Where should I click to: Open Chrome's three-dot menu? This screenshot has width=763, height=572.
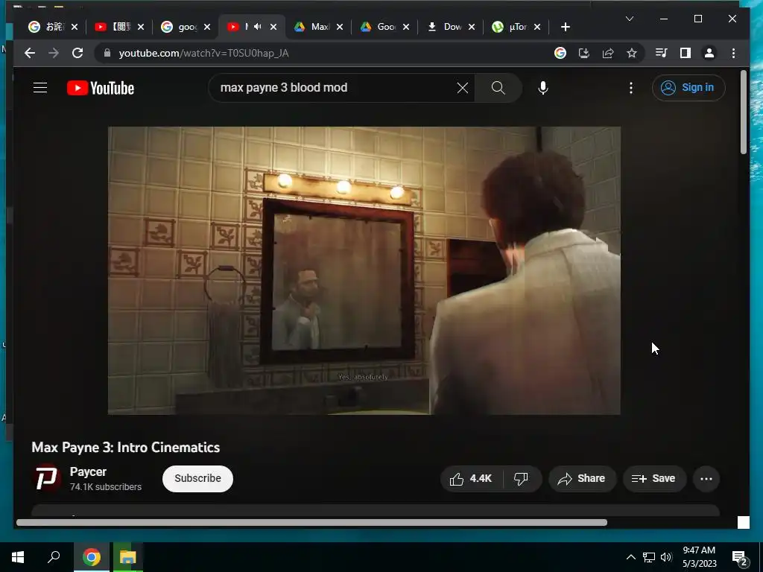tap(733, 53)
